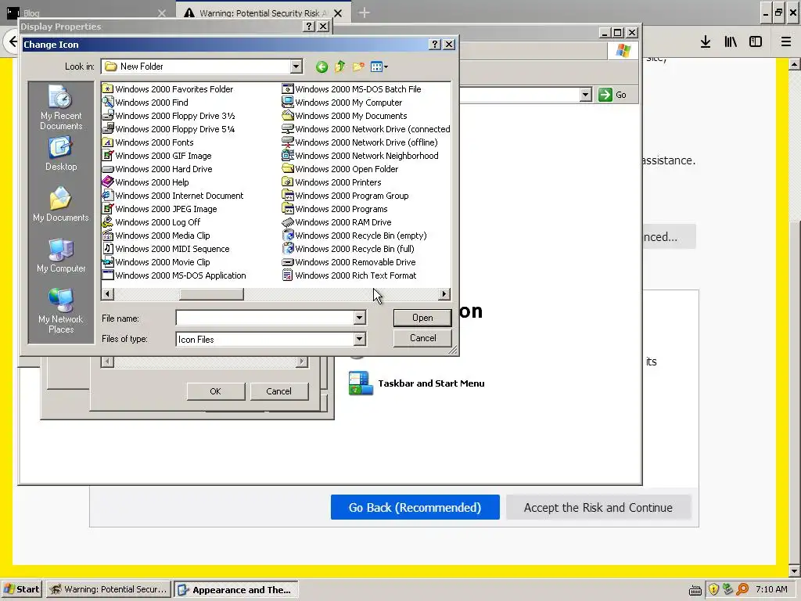
Task: Click file list scroll left arrow
Action: (x=107, y=294)
